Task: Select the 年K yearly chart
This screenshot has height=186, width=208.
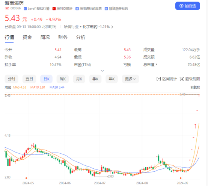Action: pos(112,79)
